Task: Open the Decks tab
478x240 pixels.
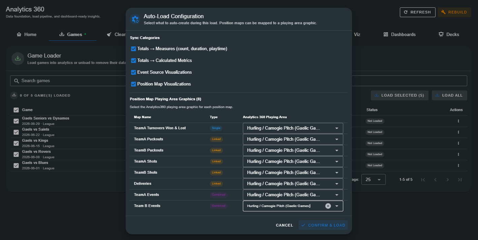Action: coord(449,34)
